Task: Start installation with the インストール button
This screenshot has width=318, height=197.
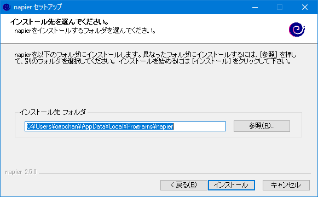Action: point(232,185)
